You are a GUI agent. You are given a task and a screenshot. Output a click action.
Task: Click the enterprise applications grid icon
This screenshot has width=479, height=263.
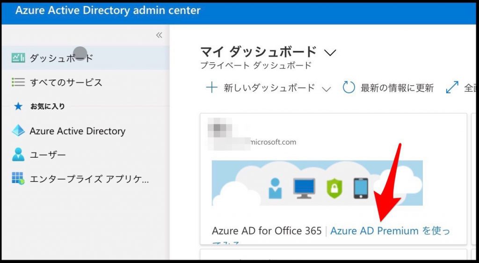tap(18, 178)
